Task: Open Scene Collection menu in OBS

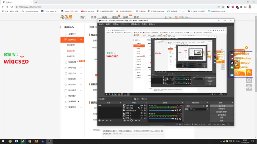Action: pyautogui.click(x=135, y=24)
